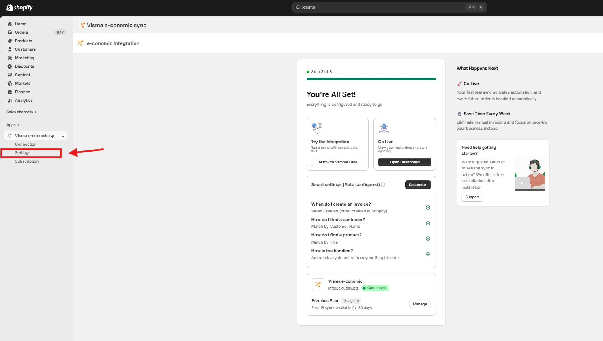Click the Products tag icon
The width and height of the screenshot is (603, 341).
click(x=10, y=41)
